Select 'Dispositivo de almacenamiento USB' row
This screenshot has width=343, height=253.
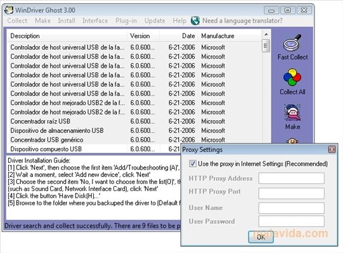pyautogui.click(x=134, y=130)
